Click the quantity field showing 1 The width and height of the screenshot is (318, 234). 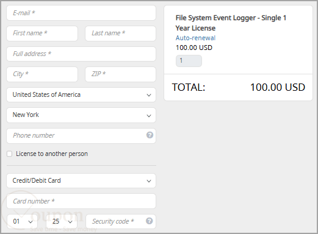point(189,61)
